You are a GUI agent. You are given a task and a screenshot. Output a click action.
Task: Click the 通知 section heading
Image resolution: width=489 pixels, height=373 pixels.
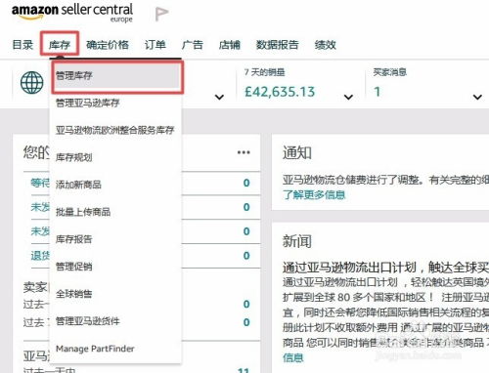pyautogui.click(x=297, y=153)
